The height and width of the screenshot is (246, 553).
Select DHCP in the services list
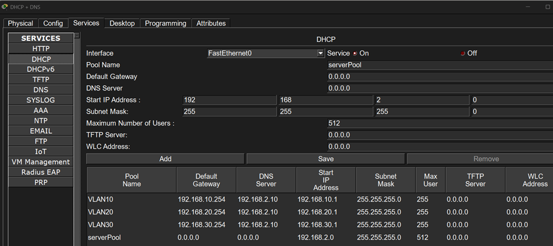(x=41, y=59)
